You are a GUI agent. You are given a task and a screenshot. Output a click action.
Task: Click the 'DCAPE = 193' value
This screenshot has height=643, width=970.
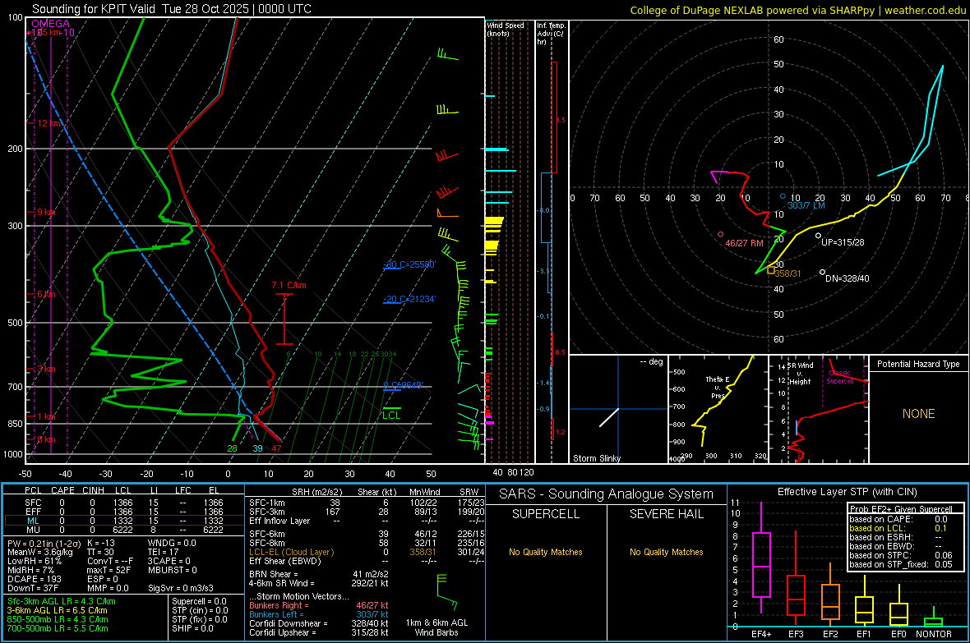point(34,579)
